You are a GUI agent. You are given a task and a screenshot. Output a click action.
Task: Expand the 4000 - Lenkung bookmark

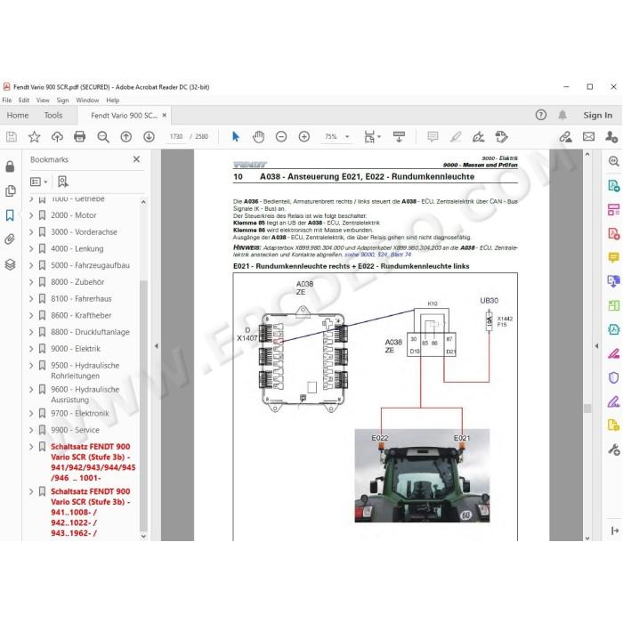pos(31,248)
